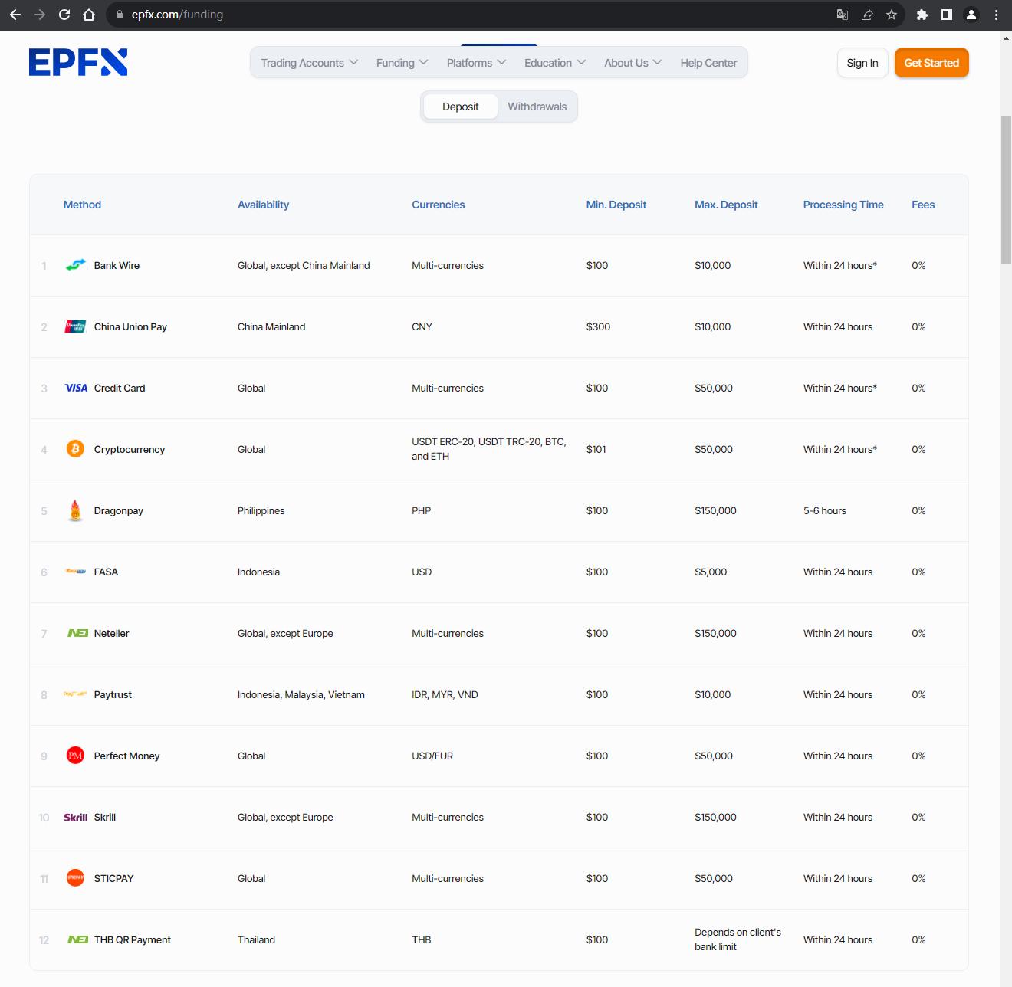Click the Bank Wire method icon

[x=75, y=265]
